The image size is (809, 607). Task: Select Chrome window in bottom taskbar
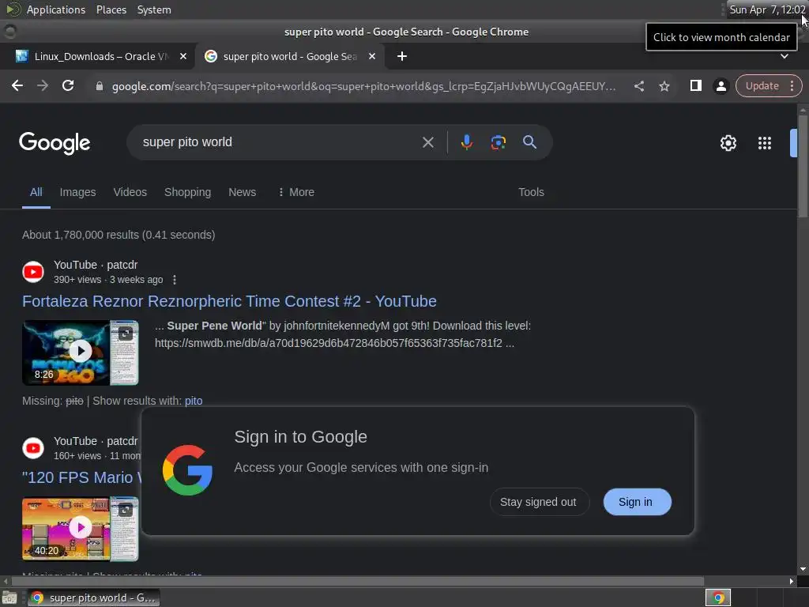pyautogui.click(x=93, y=598)
